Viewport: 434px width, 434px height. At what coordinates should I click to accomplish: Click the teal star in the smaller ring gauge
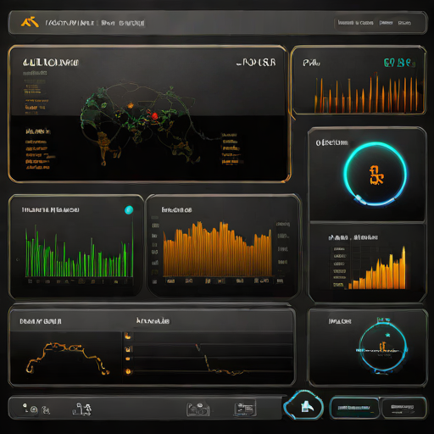coord(387,335)
